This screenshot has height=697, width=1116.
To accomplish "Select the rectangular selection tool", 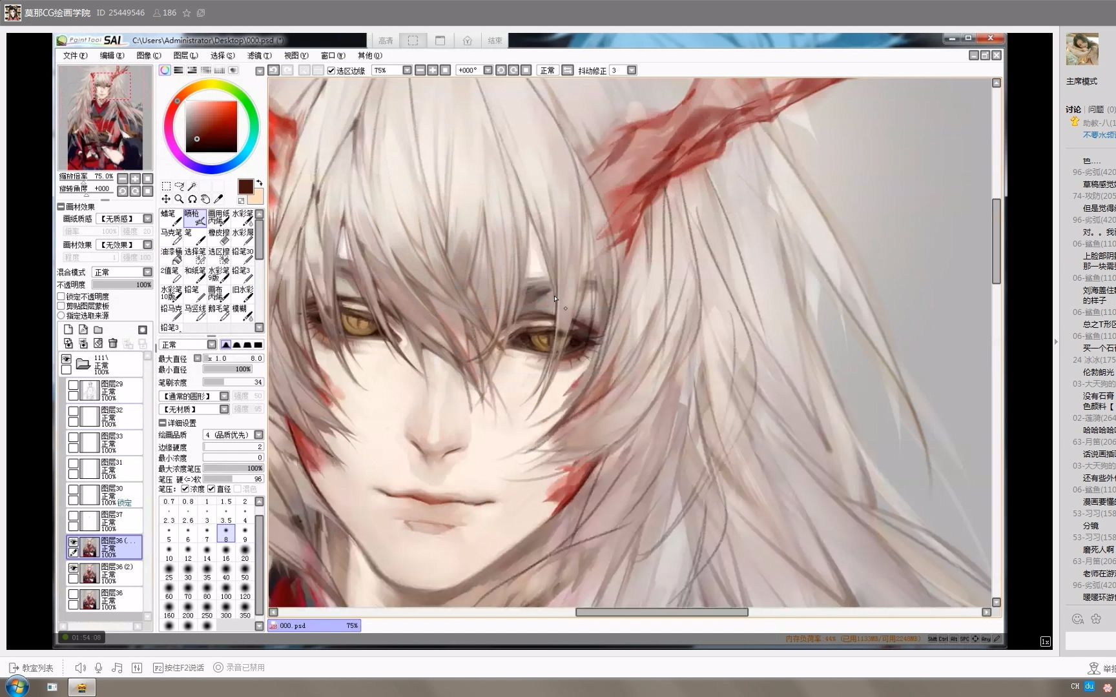I will tap(166, 186).
